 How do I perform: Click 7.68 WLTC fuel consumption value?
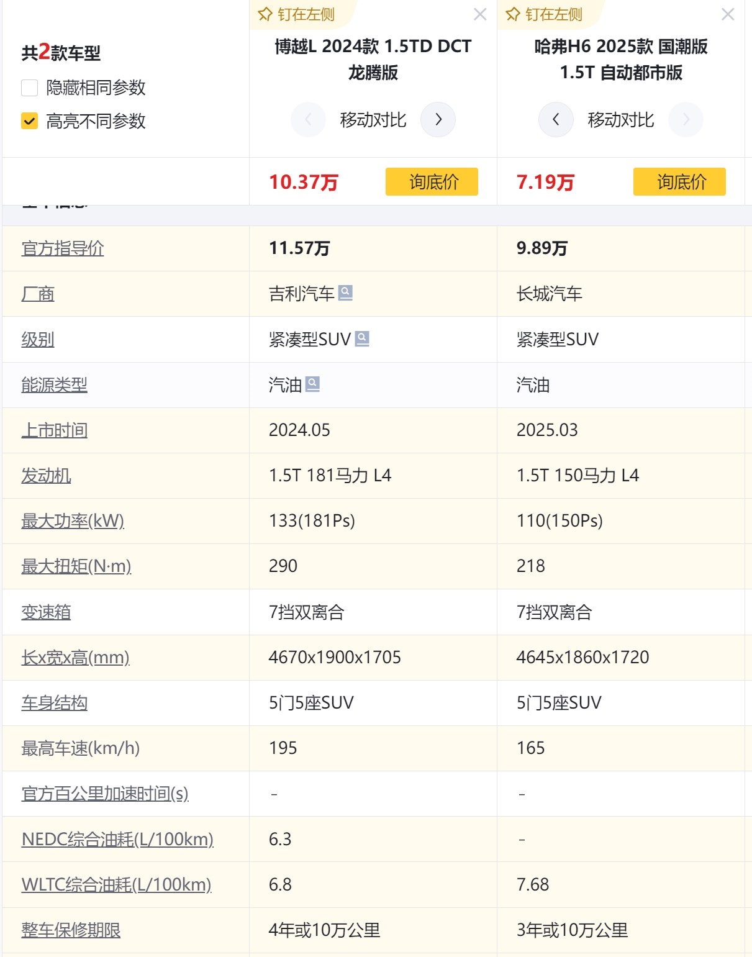(x=533, y=885)
